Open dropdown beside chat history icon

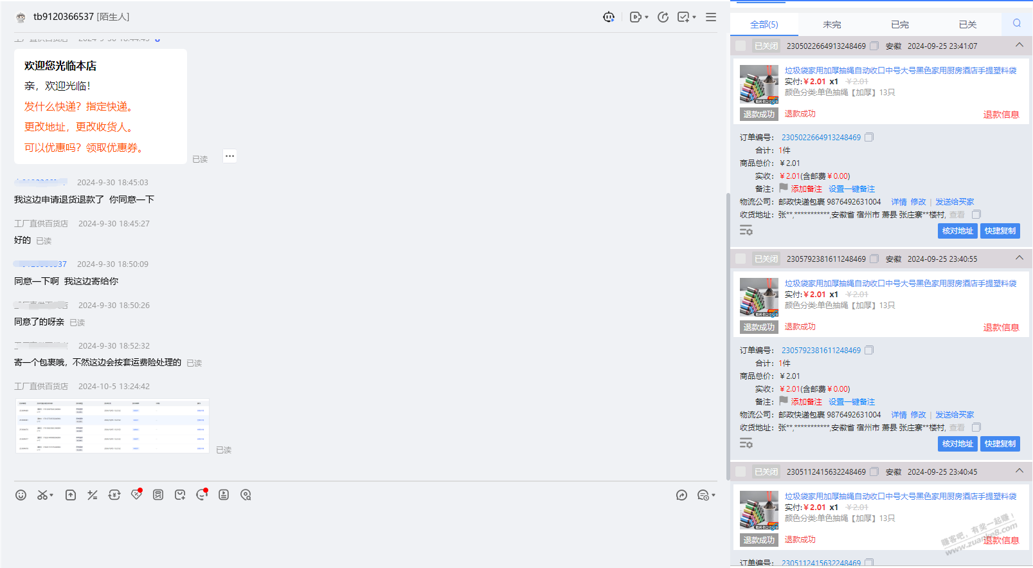[714, 495]
